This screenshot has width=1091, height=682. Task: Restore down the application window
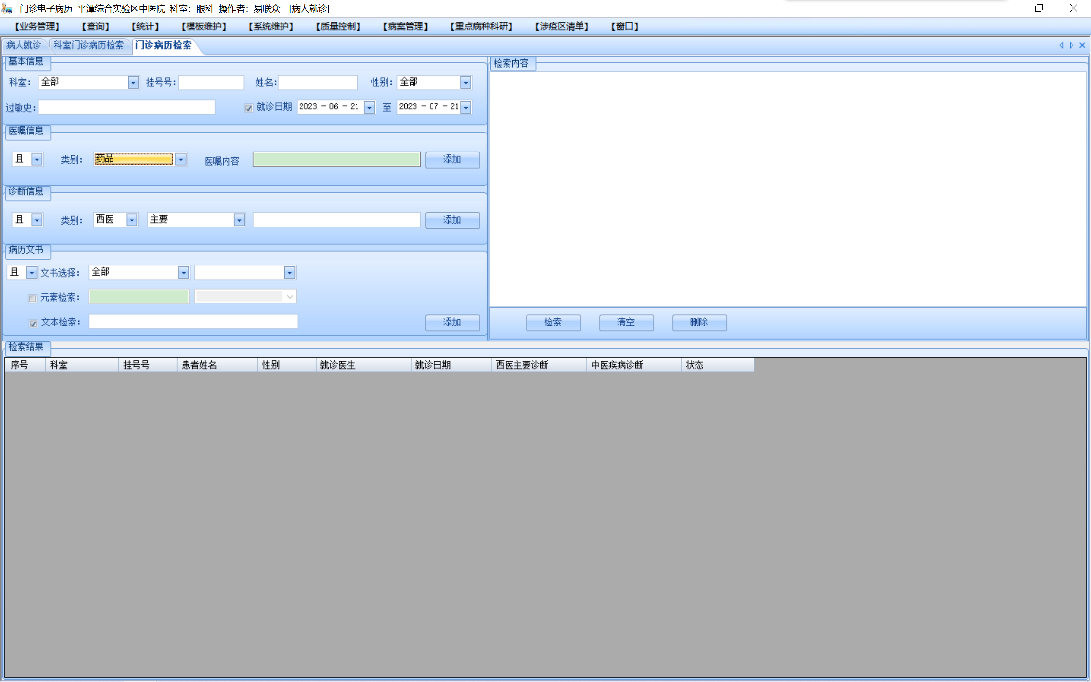click(1039, 8)
